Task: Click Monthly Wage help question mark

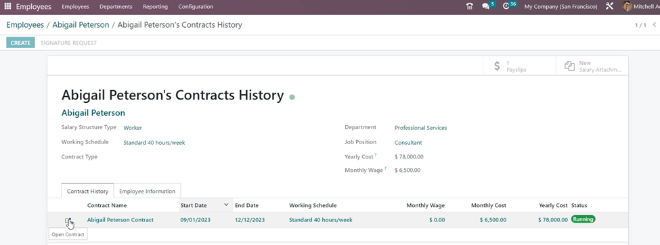Action: coord(385,169)
